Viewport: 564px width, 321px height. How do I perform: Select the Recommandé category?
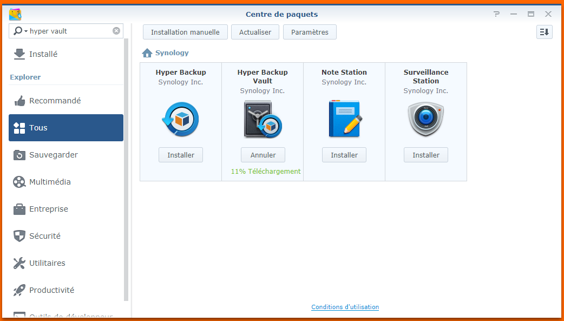coord(55,101)
